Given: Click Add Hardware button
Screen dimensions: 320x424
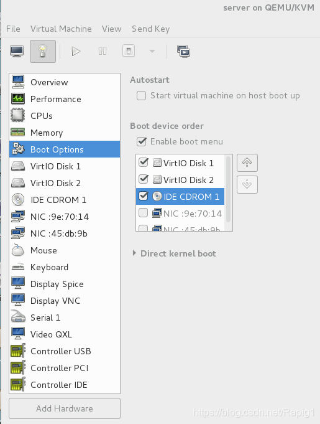Looking at the screenshot, I should (x=65, y=408).
